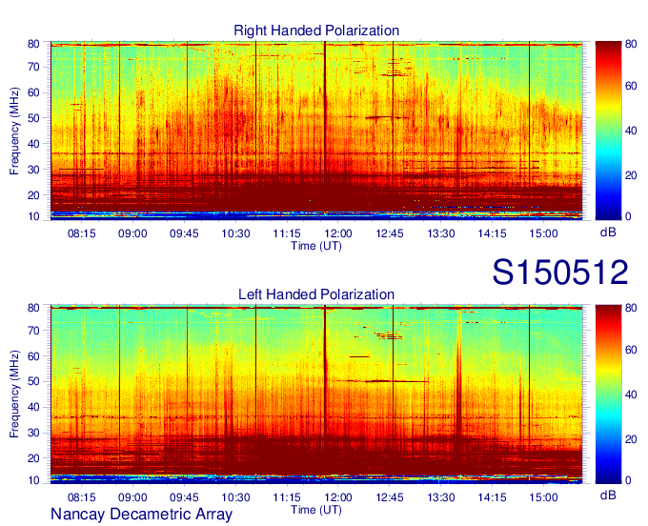Click the Right Handed Polarization spectrogram

tap(316, 131)
